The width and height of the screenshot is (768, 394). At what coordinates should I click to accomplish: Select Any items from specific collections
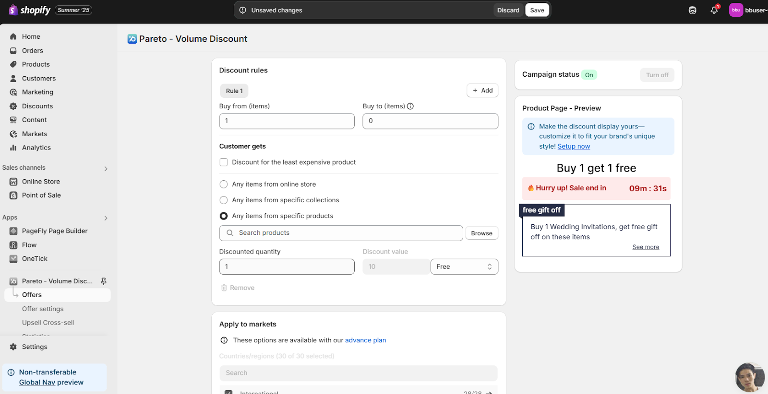(224, 200)
